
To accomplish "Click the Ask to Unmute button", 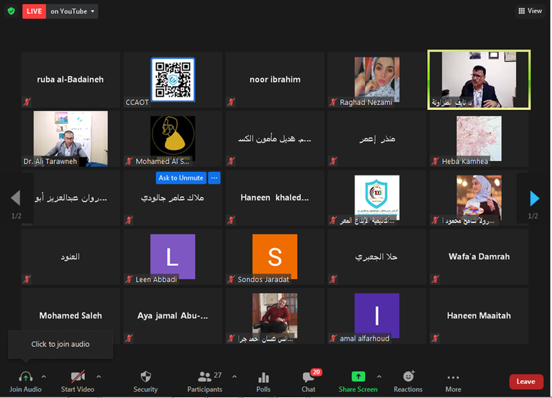I will coord(181,178).
